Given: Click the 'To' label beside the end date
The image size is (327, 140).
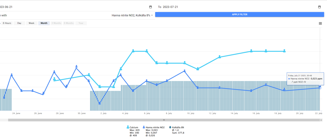Looking at the screenshot, I should coord(160,7).
